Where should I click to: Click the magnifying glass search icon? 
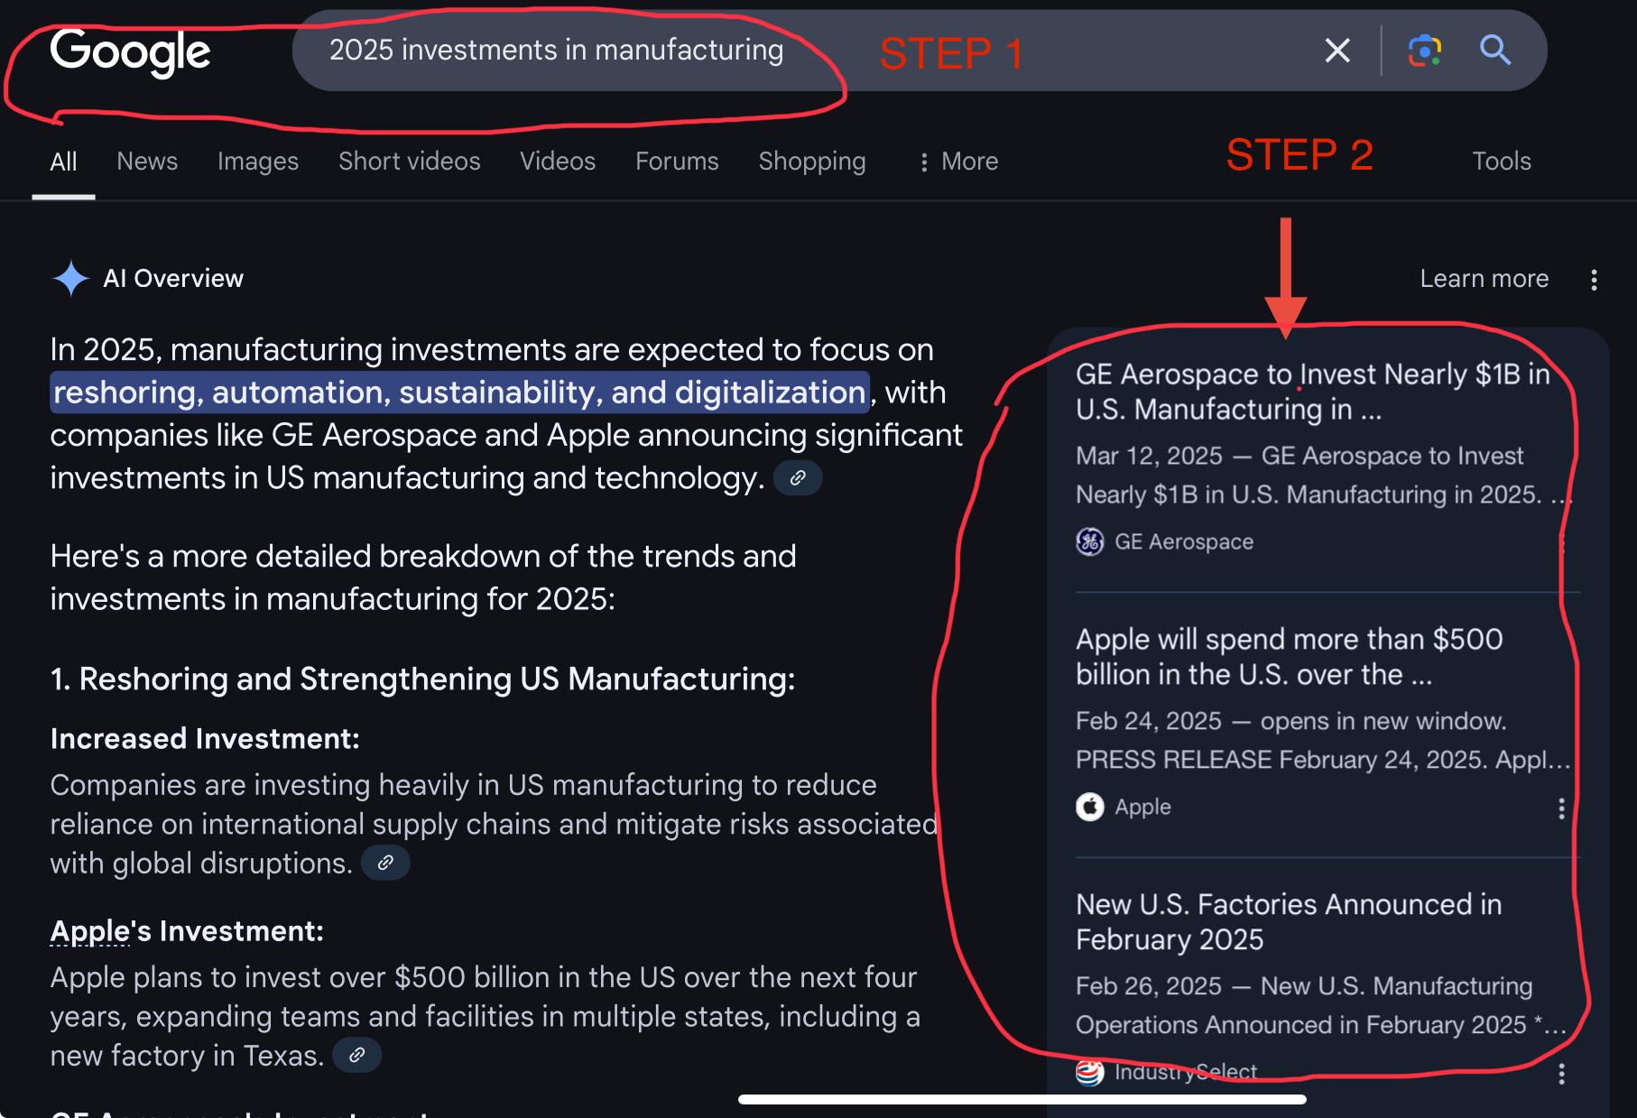coord(1494,51)
